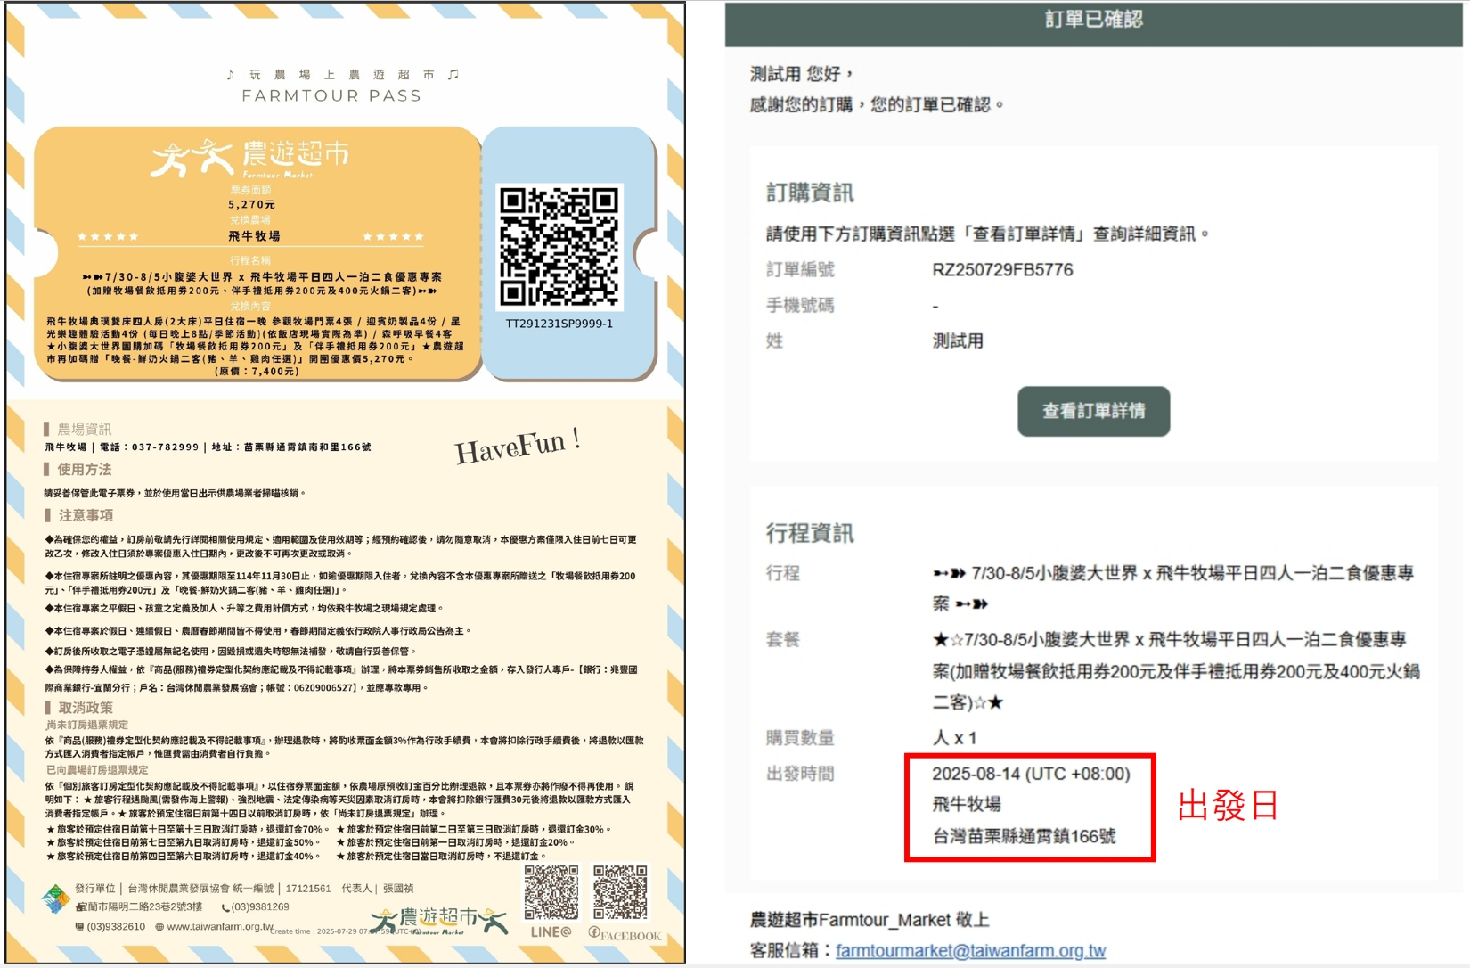
Task: Click the 農場資訊 heading on voucher
Action: click(84, 429)
